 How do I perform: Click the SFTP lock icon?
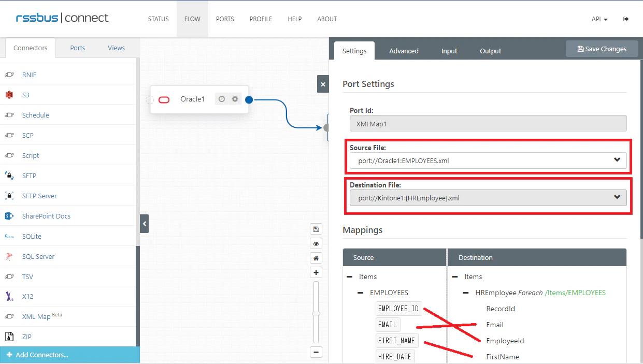click(9, 176)
